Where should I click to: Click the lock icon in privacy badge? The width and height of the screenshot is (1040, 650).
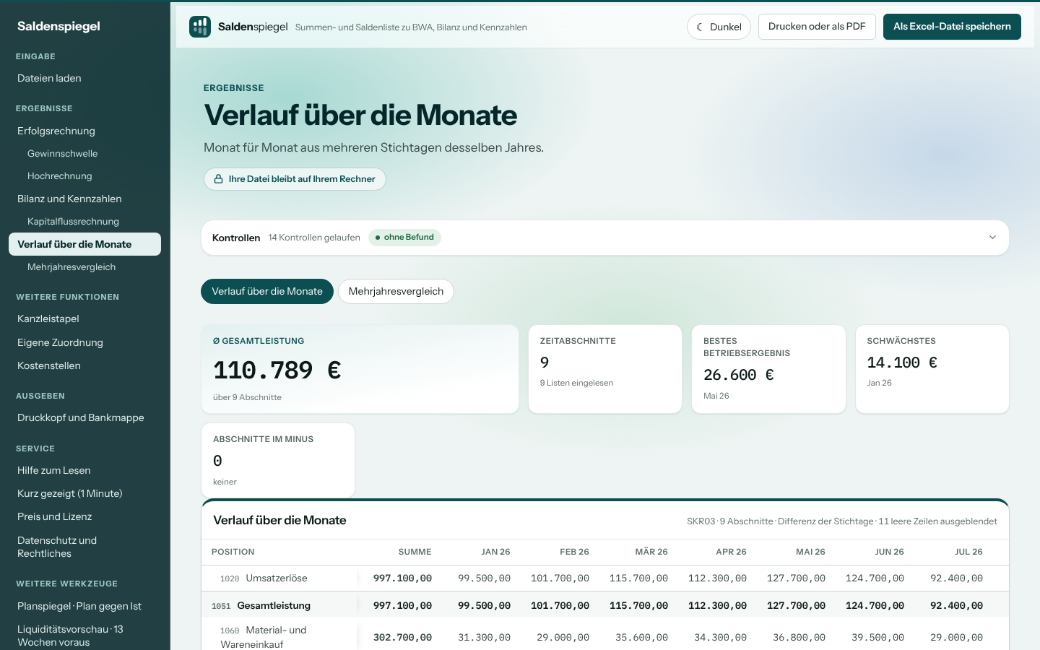218,179
